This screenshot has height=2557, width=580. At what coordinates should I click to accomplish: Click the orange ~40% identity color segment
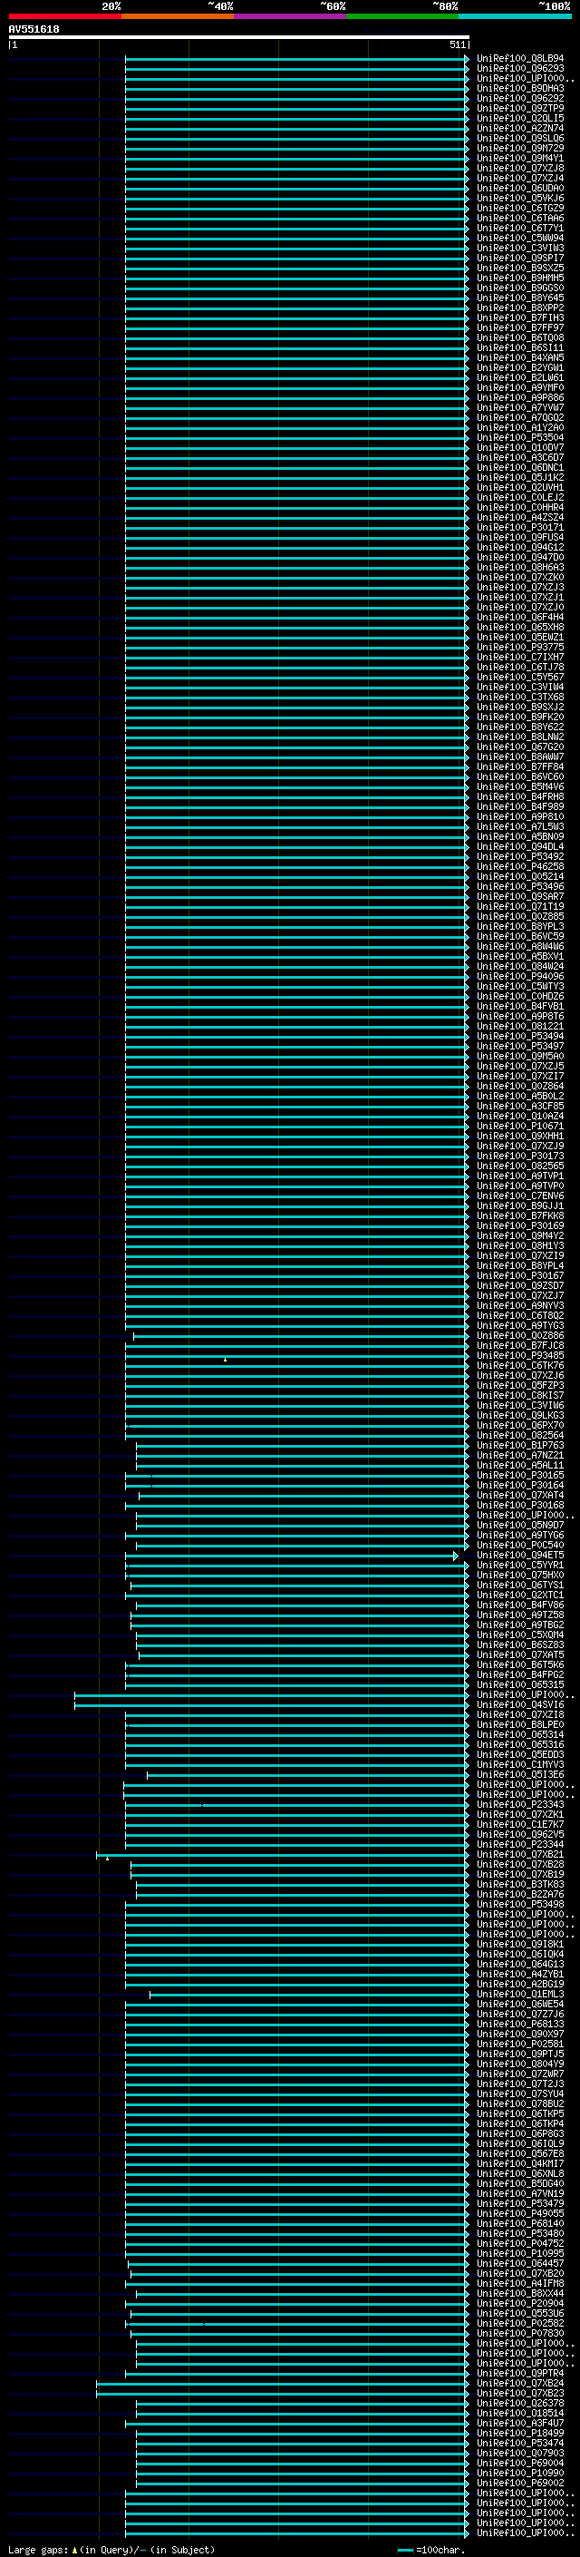point(178,16)
